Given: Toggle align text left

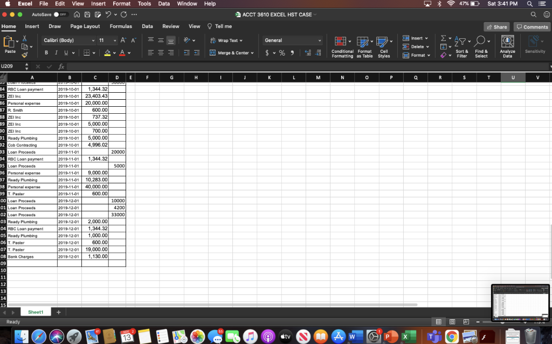Looking at the screenshot, I should 151,53.
